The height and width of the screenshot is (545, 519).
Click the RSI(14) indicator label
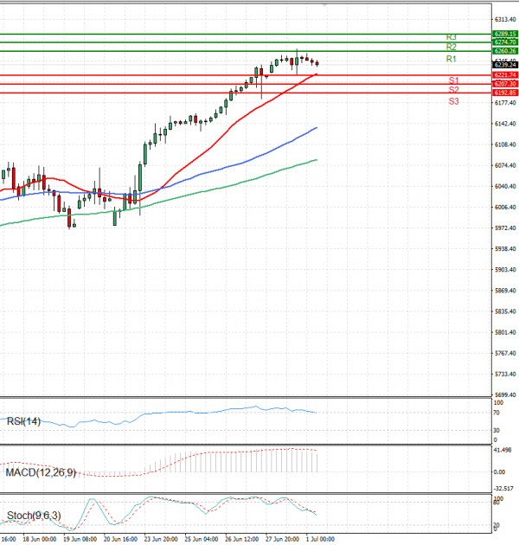click(23, 421)
